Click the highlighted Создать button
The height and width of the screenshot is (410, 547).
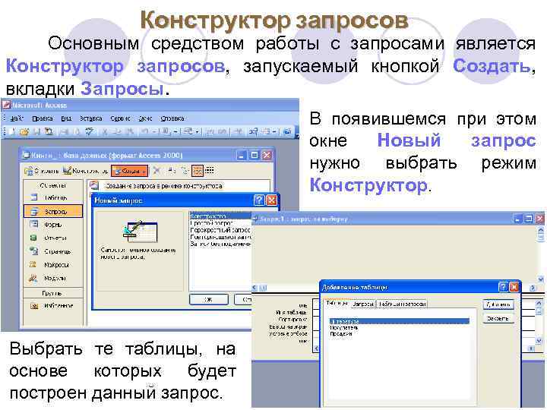coord(129,171)
